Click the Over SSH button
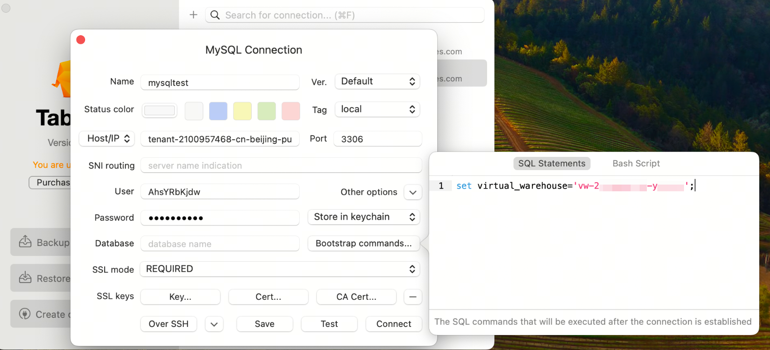 coord(168,324)
